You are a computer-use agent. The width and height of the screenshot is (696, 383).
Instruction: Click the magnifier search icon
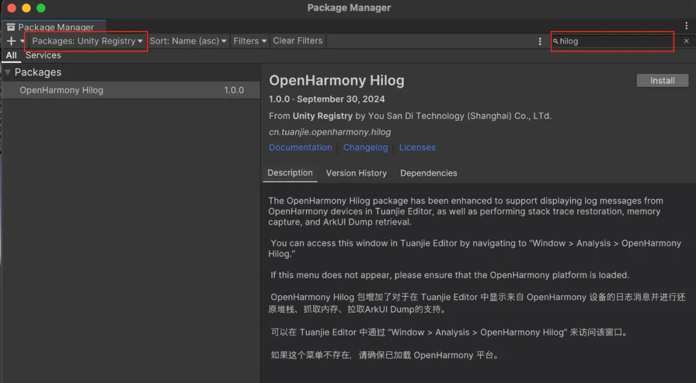coord(556,41)
